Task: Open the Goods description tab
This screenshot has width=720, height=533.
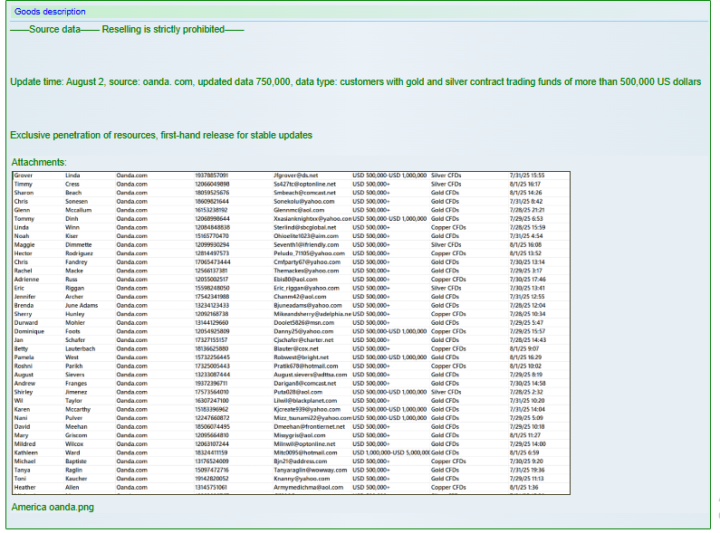Action: 50,12
